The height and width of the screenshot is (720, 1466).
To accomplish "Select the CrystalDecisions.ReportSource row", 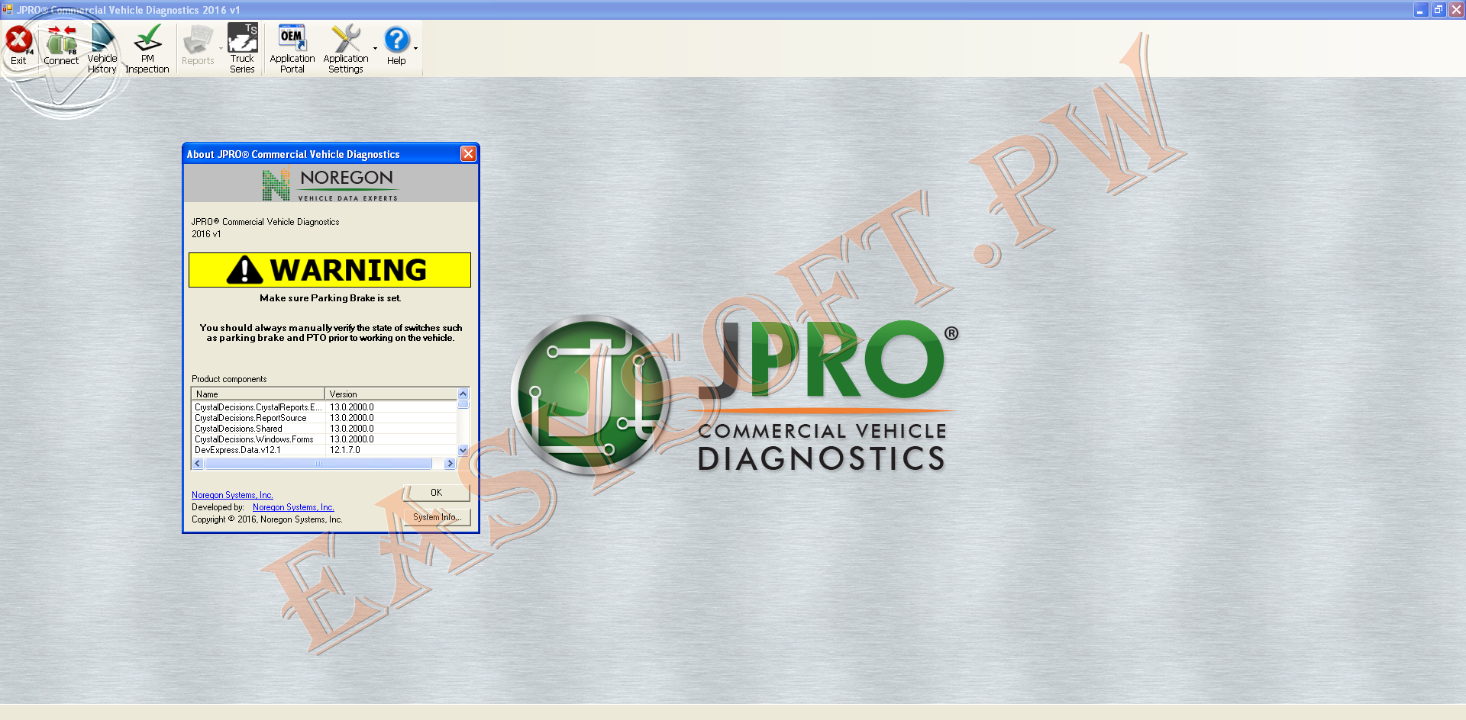I will 324,418.
